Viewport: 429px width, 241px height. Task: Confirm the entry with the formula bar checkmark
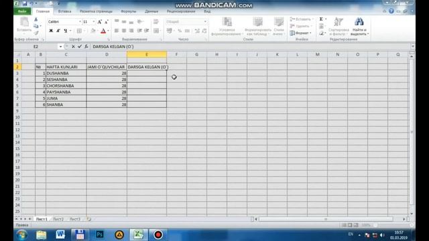coord(80,47)
